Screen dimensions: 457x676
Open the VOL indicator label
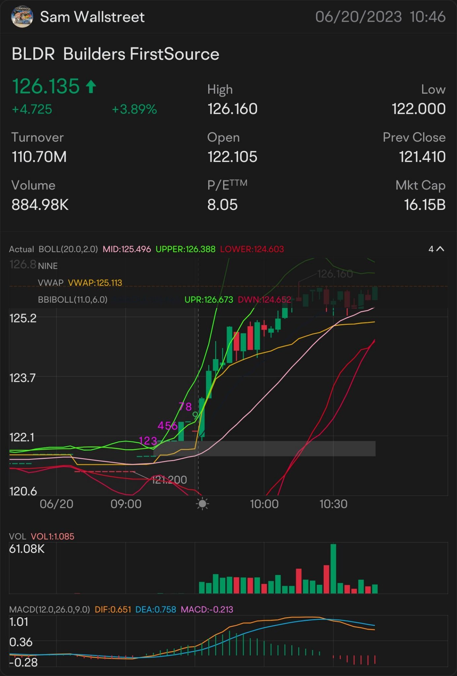[17, 536]
